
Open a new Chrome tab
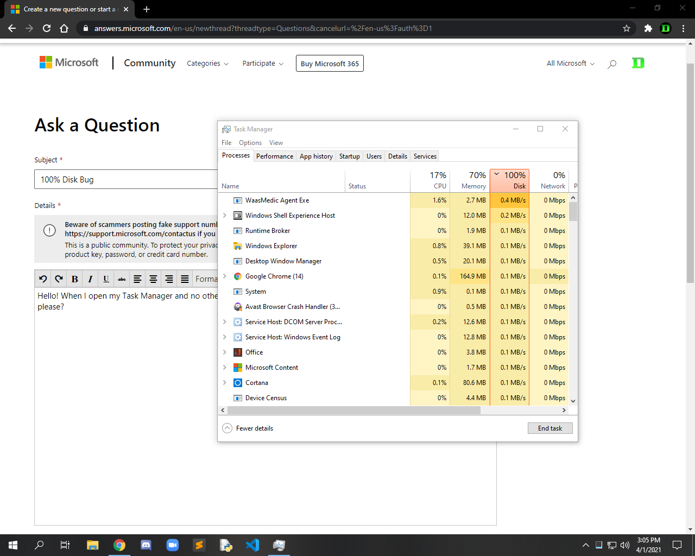147,9
